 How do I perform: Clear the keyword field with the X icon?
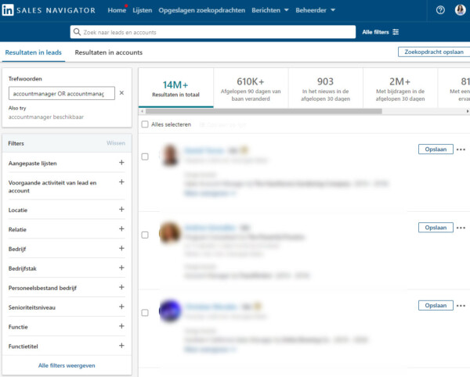[121, 93]
